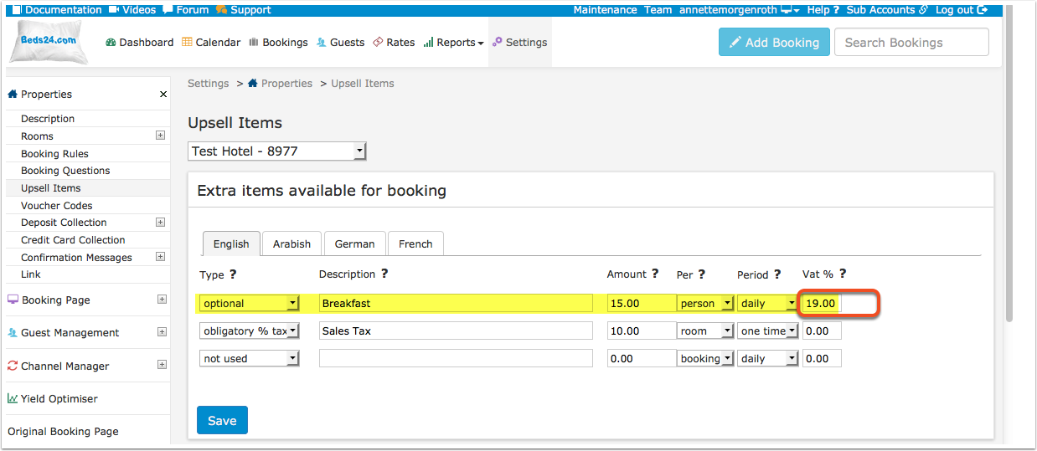Open Original Booking Page in sidebar
This screenshot has height=451, width=1037.
(63, 432)
